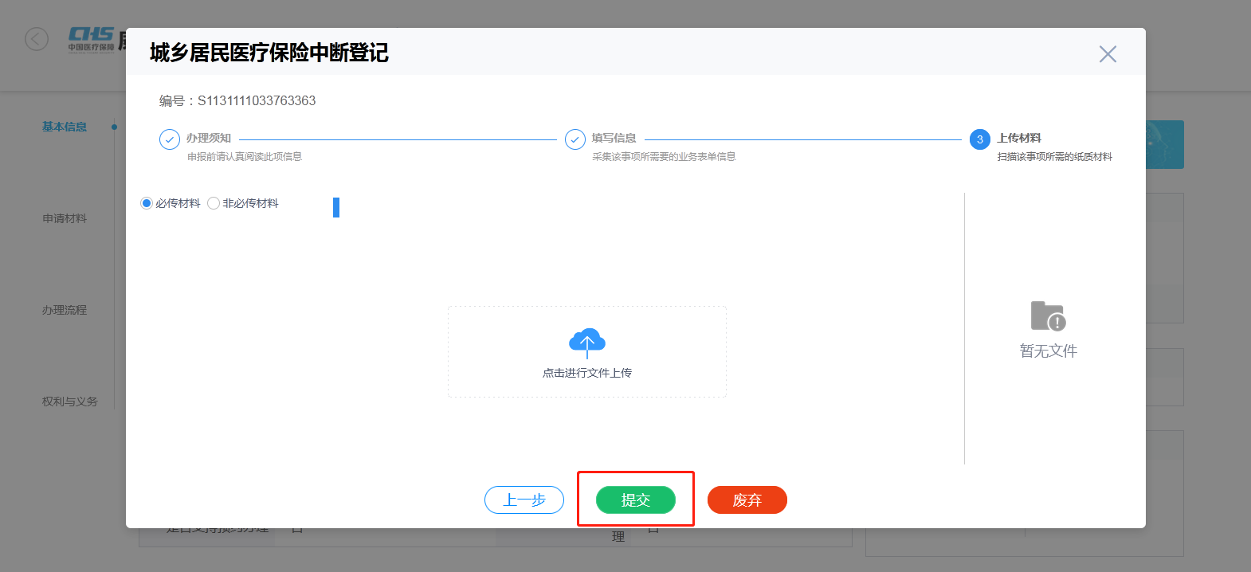Submit the form with 提交

635,500
